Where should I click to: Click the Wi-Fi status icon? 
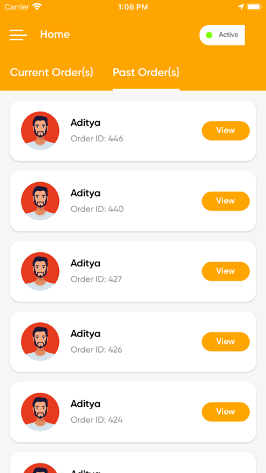point(37,7)
